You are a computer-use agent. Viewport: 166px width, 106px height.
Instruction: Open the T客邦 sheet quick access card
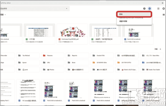tap(105, 34)
